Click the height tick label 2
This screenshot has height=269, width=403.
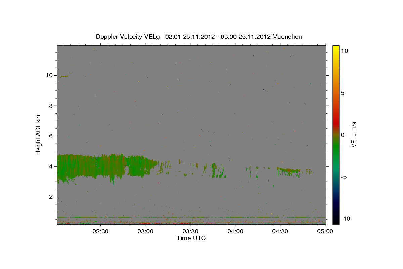51,197
